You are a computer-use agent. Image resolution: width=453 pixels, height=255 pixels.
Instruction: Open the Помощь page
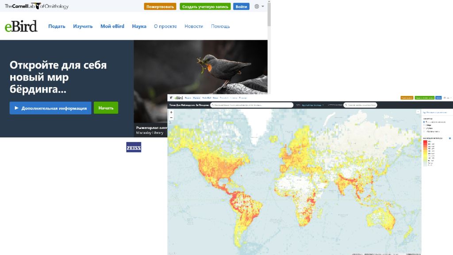(x=220, y=26)
